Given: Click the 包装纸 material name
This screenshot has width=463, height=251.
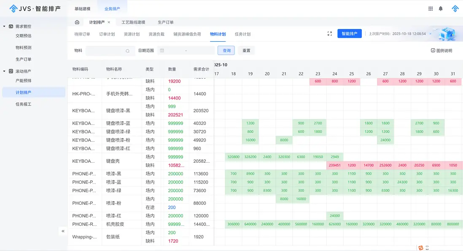Looking at the screenshot, I should [x=113, y=237].
